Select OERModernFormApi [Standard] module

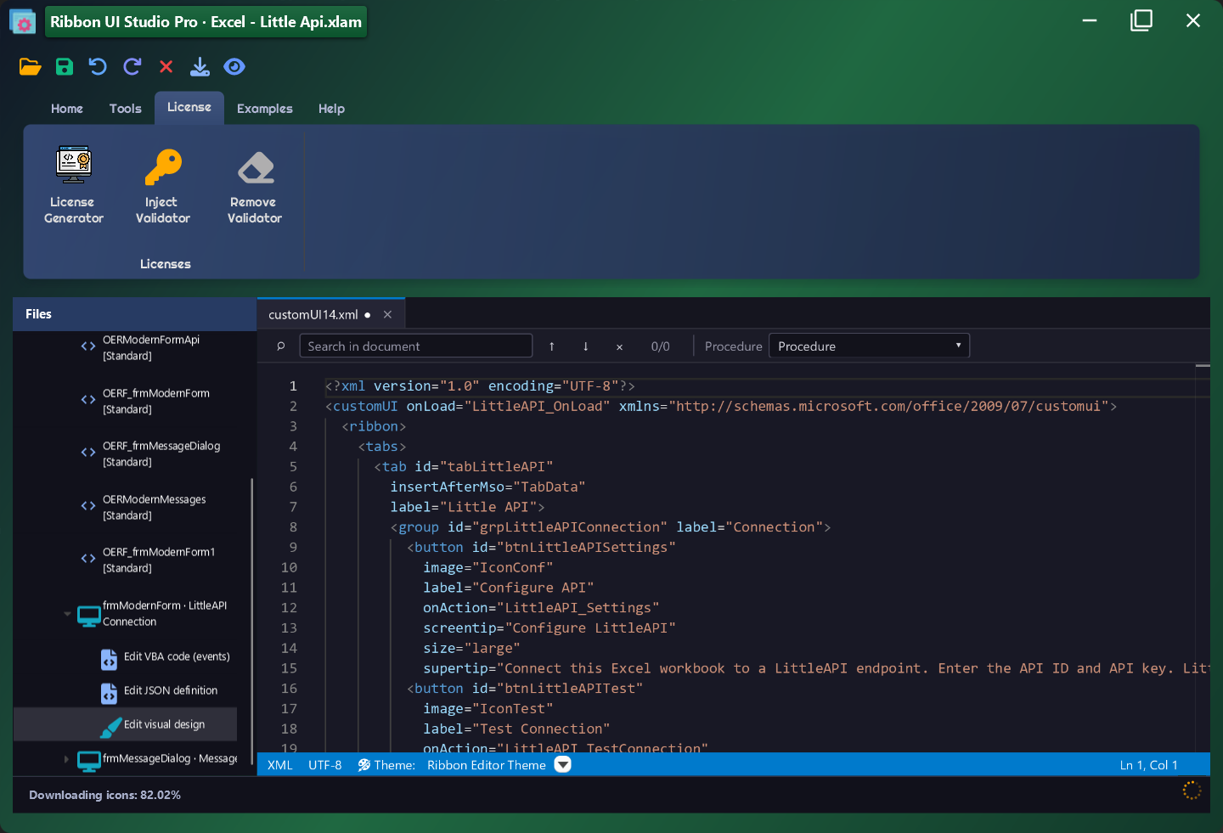coord(151,348)
